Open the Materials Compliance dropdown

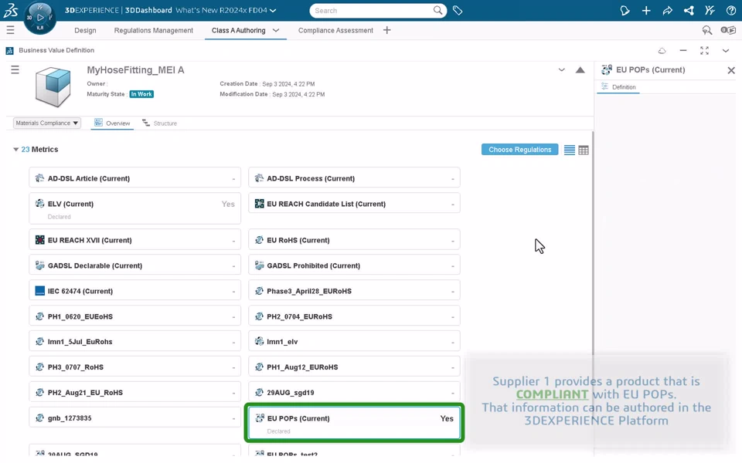[x=46, y=123]
